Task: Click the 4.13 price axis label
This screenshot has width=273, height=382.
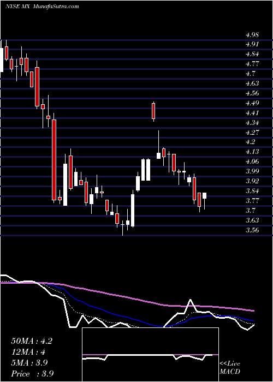Action: pos(252,152)
